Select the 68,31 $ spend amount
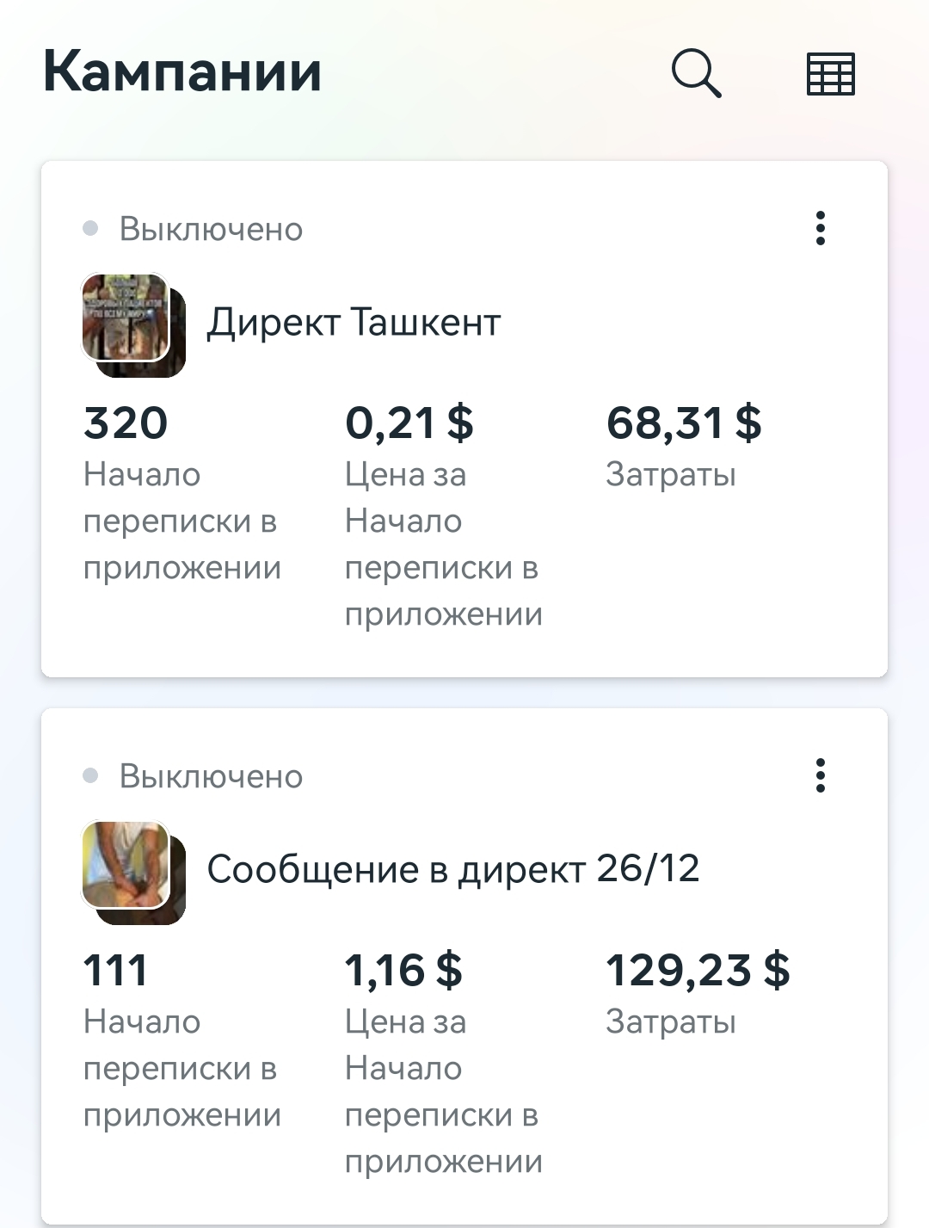 point(684,423)
